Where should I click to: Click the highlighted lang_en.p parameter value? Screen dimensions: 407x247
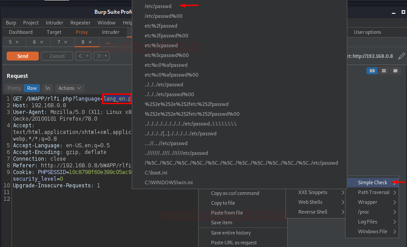pyautogui.click(x=117, y=99)
